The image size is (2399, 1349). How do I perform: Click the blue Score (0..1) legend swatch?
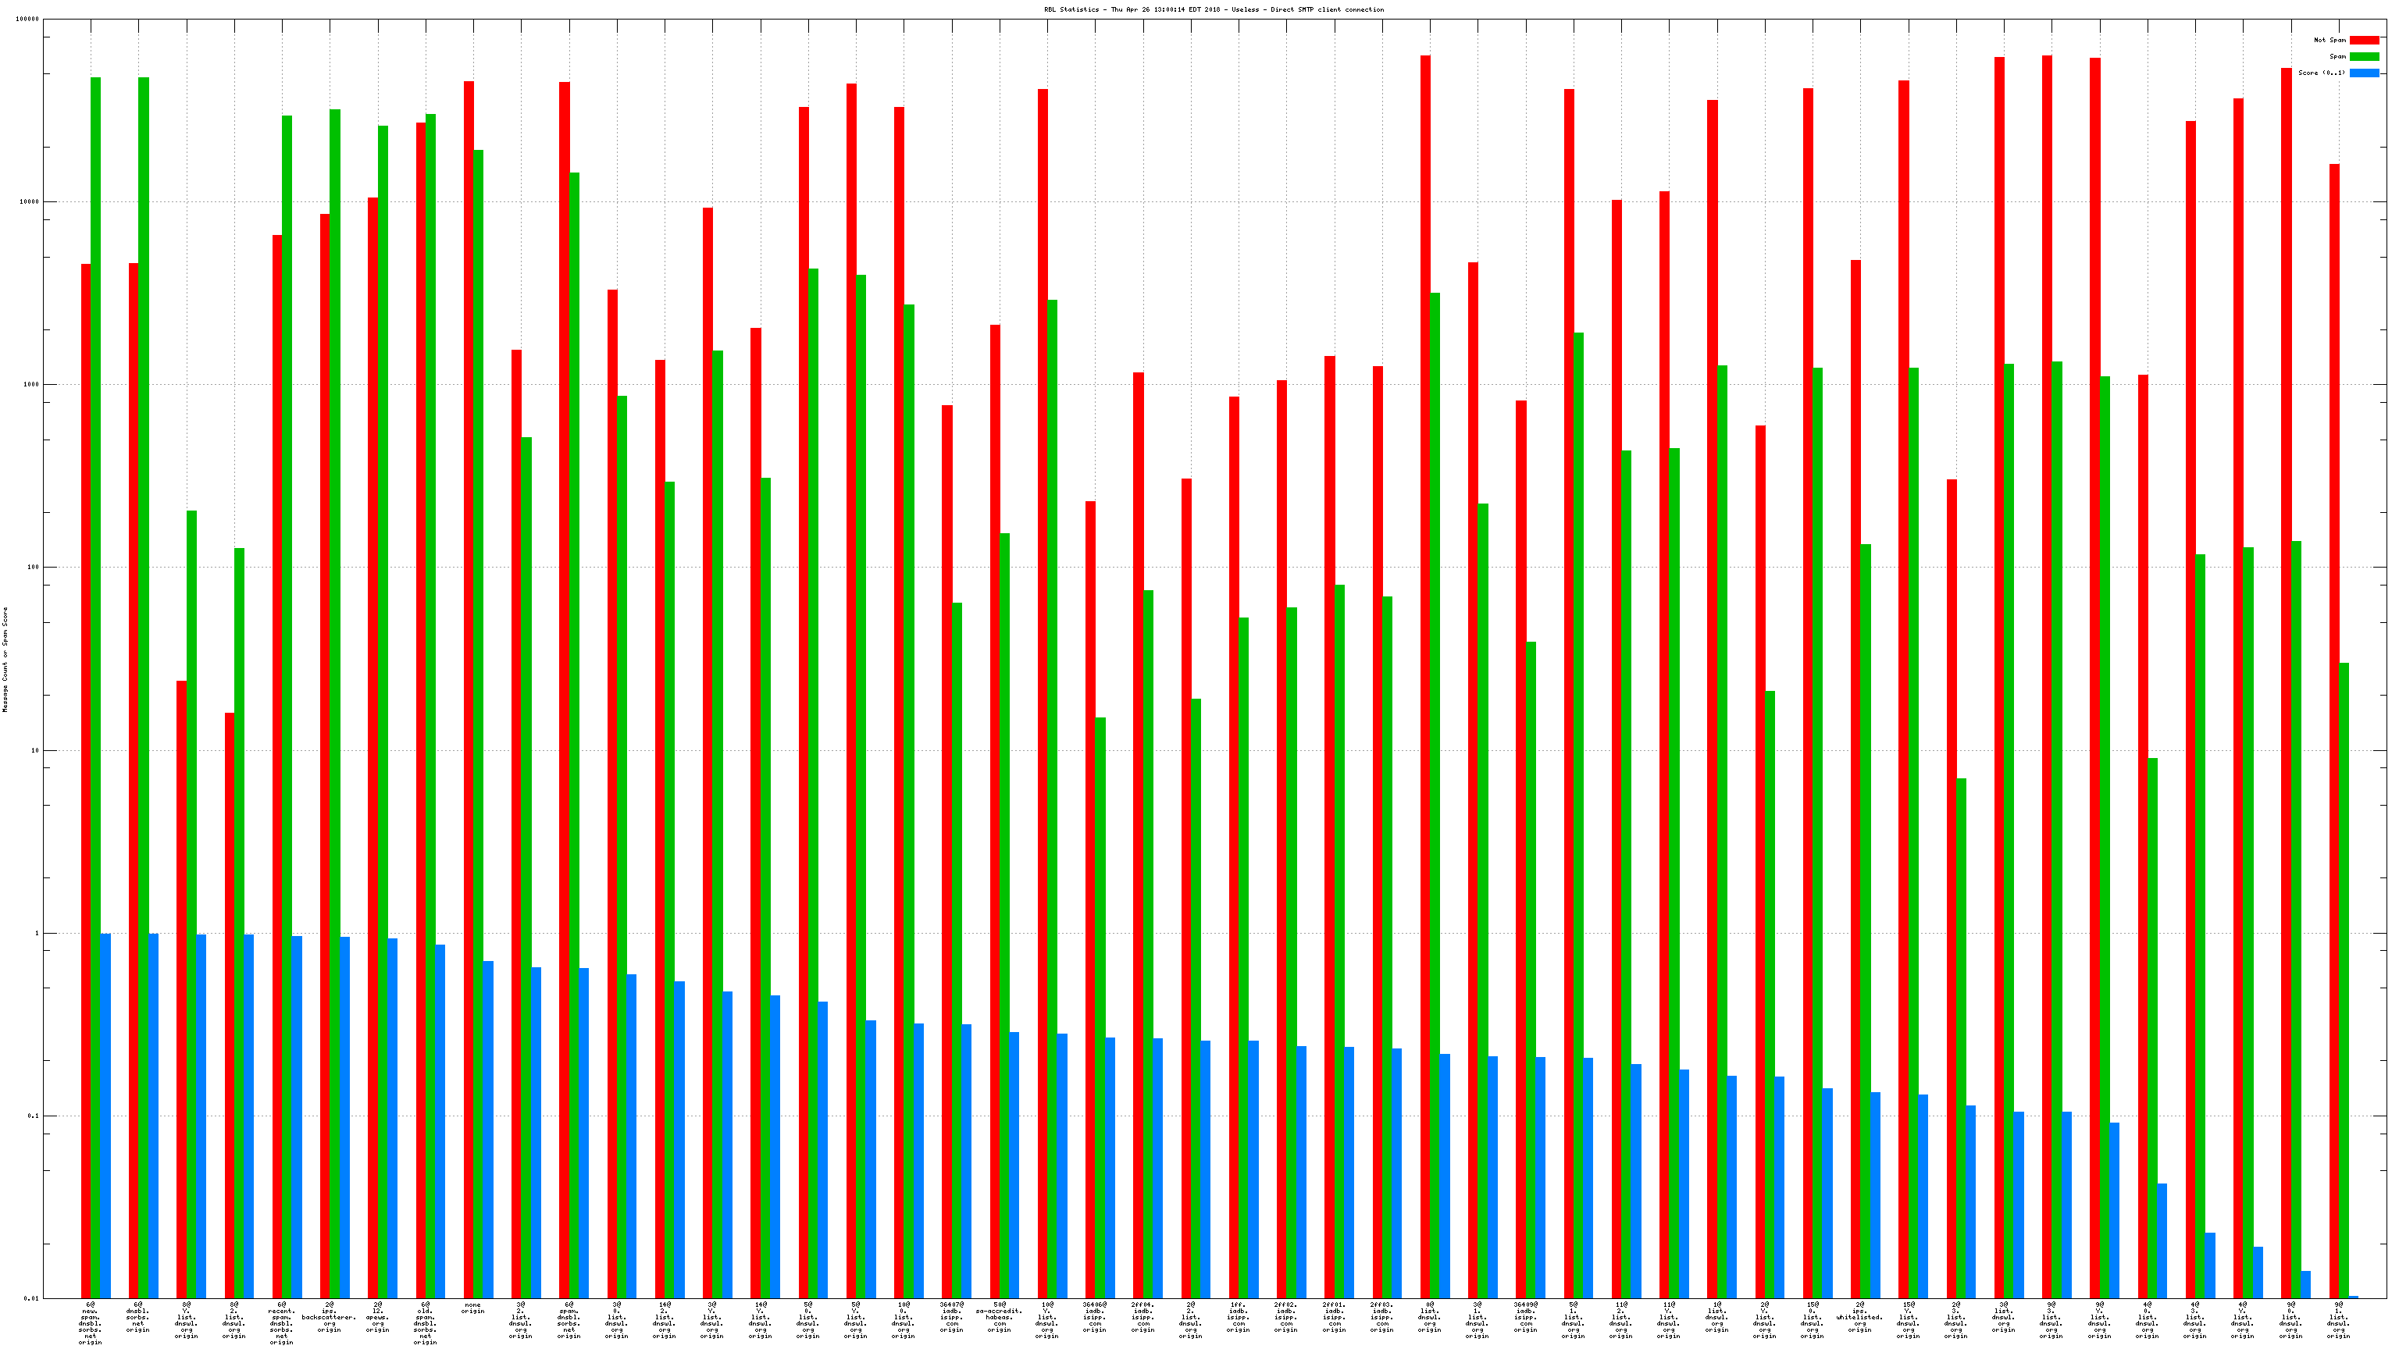click(x=2364, y=73)
